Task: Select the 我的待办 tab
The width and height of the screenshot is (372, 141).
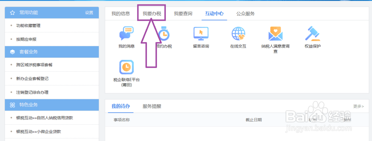Action: pyautogui.click(x=121, y=106)
